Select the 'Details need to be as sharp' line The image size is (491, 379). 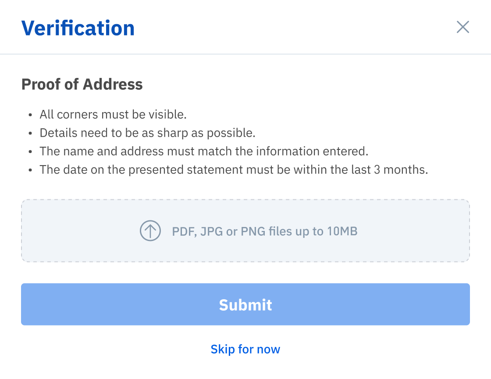147,133
